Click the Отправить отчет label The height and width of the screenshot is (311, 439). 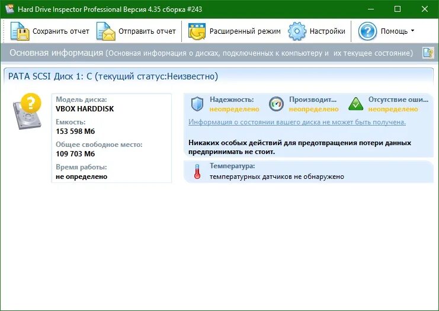147,31
